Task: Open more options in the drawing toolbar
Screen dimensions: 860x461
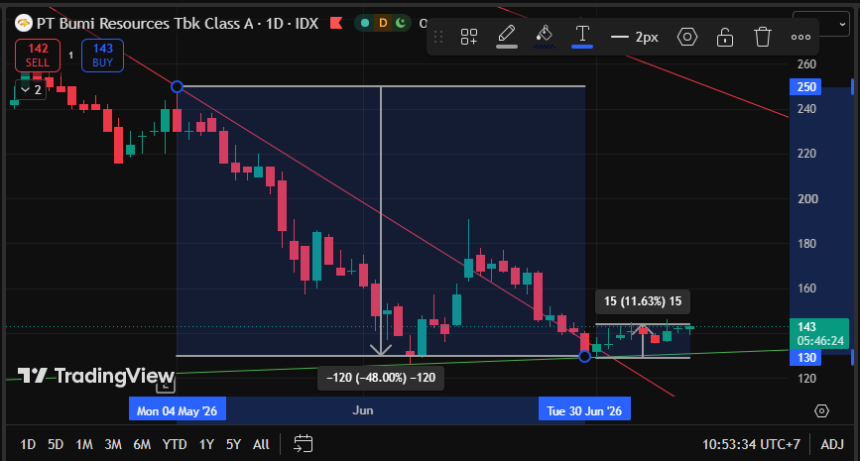Action: (800, 37)
